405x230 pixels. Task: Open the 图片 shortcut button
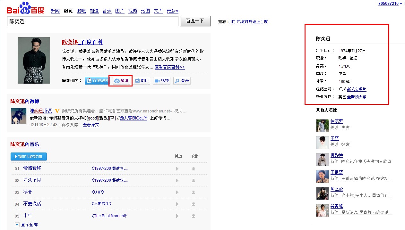(x=142, y=81)
